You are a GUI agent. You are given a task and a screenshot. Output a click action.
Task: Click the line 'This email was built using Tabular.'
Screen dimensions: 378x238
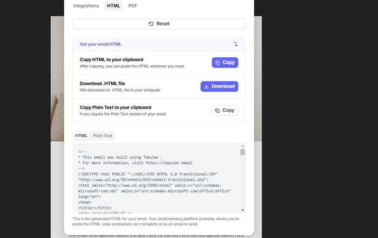[119, 157]
